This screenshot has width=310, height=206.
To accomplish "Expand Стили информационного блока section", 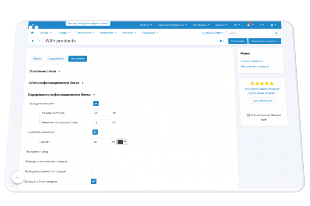I will [56, 83].
